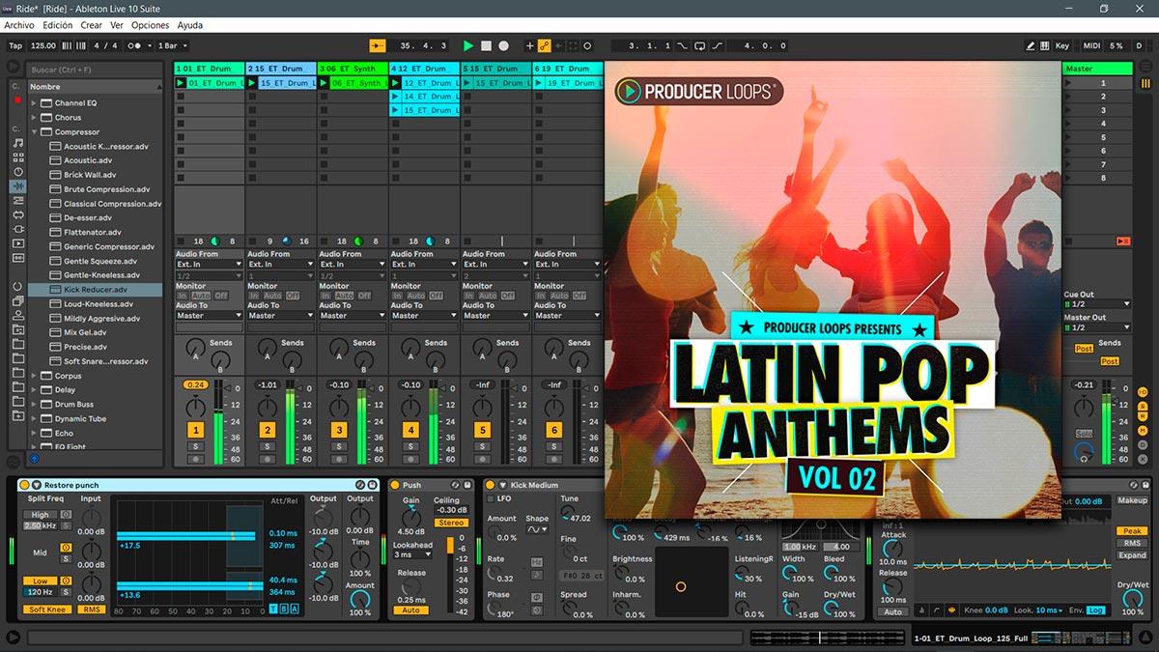Click the MIDI mapping button
This screenshot has height=652, width=1159.
pos(1091,45)
